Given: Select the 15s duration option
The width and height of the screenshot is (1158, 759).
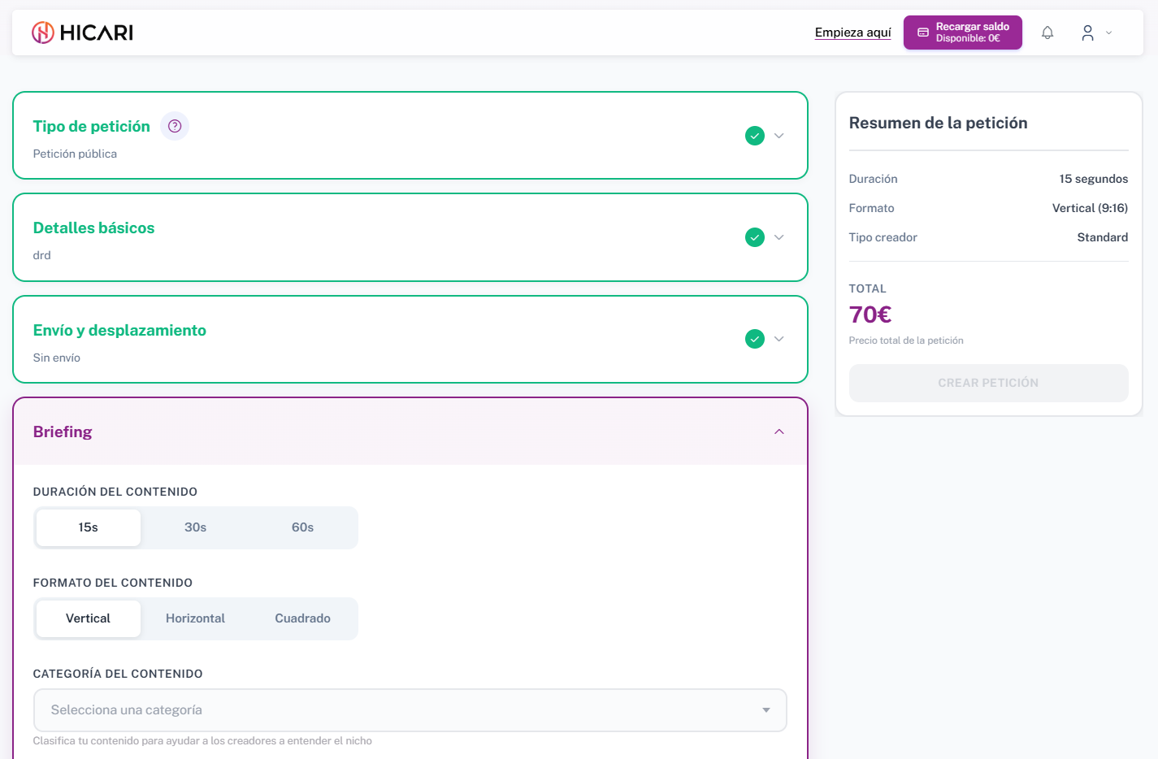Looking at the screenshot, I should click(89, 527).
